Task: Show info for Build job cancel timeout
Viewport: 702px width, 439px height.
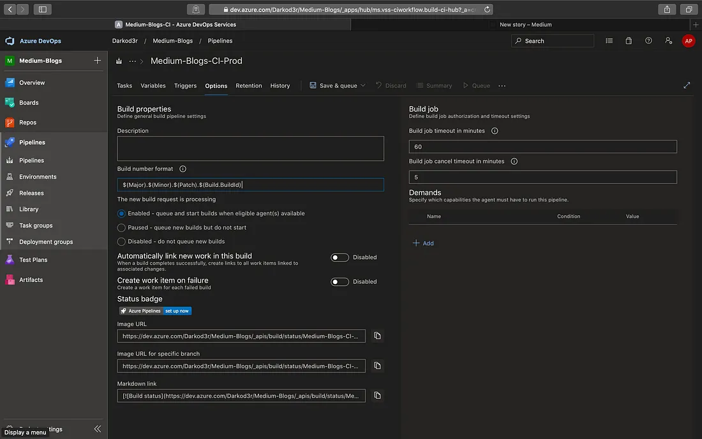Action: click(x=514, y=161)
